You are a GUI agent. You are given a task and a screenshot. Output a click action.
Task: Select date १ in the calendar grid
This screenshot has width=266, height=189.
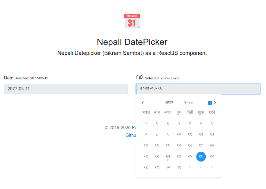[x=157, y=123]
